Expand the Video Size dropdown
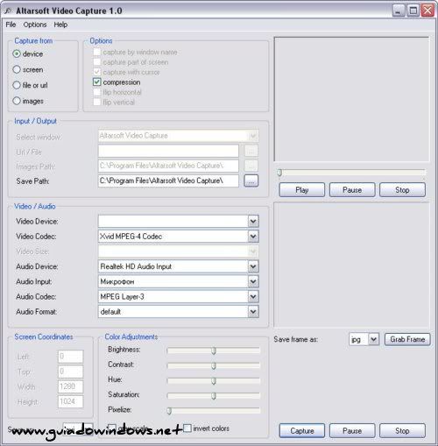The height and width of the screenshot is (446, 438). point(253,251)
